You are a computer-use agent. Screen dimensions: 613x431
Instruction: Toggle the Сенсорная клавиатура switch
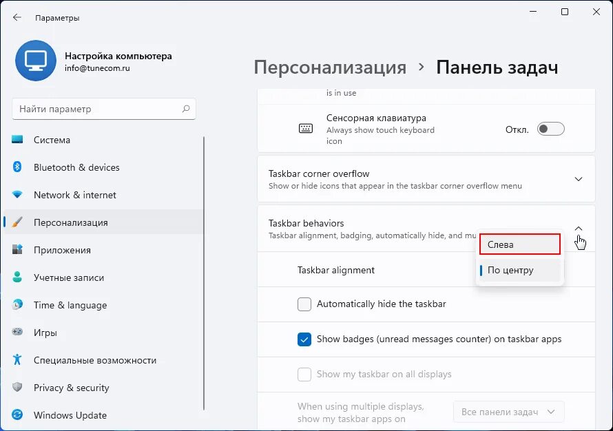point(550,129)
